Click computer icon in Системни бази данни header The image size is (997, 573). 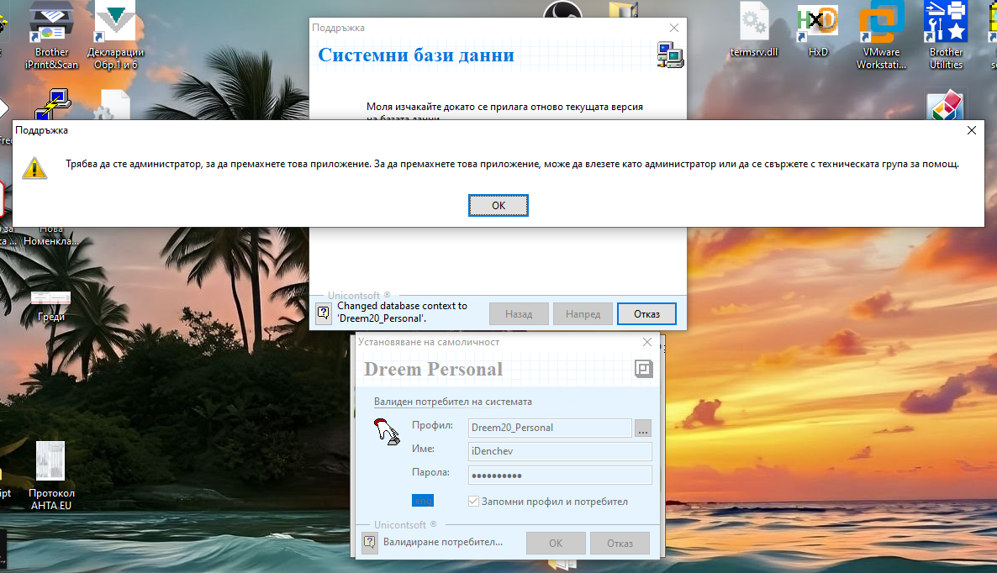(669, 55)
